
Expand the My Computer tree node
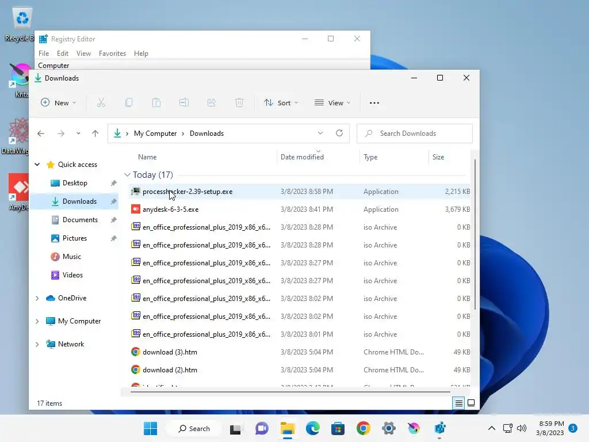click(37, 321)
